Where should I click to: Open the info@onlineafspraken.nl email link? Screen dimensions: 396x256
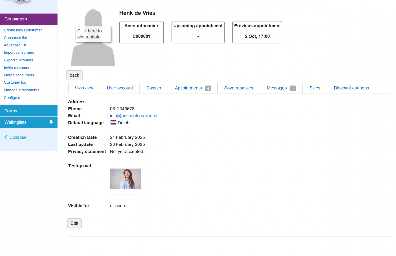tap(133, 116)
